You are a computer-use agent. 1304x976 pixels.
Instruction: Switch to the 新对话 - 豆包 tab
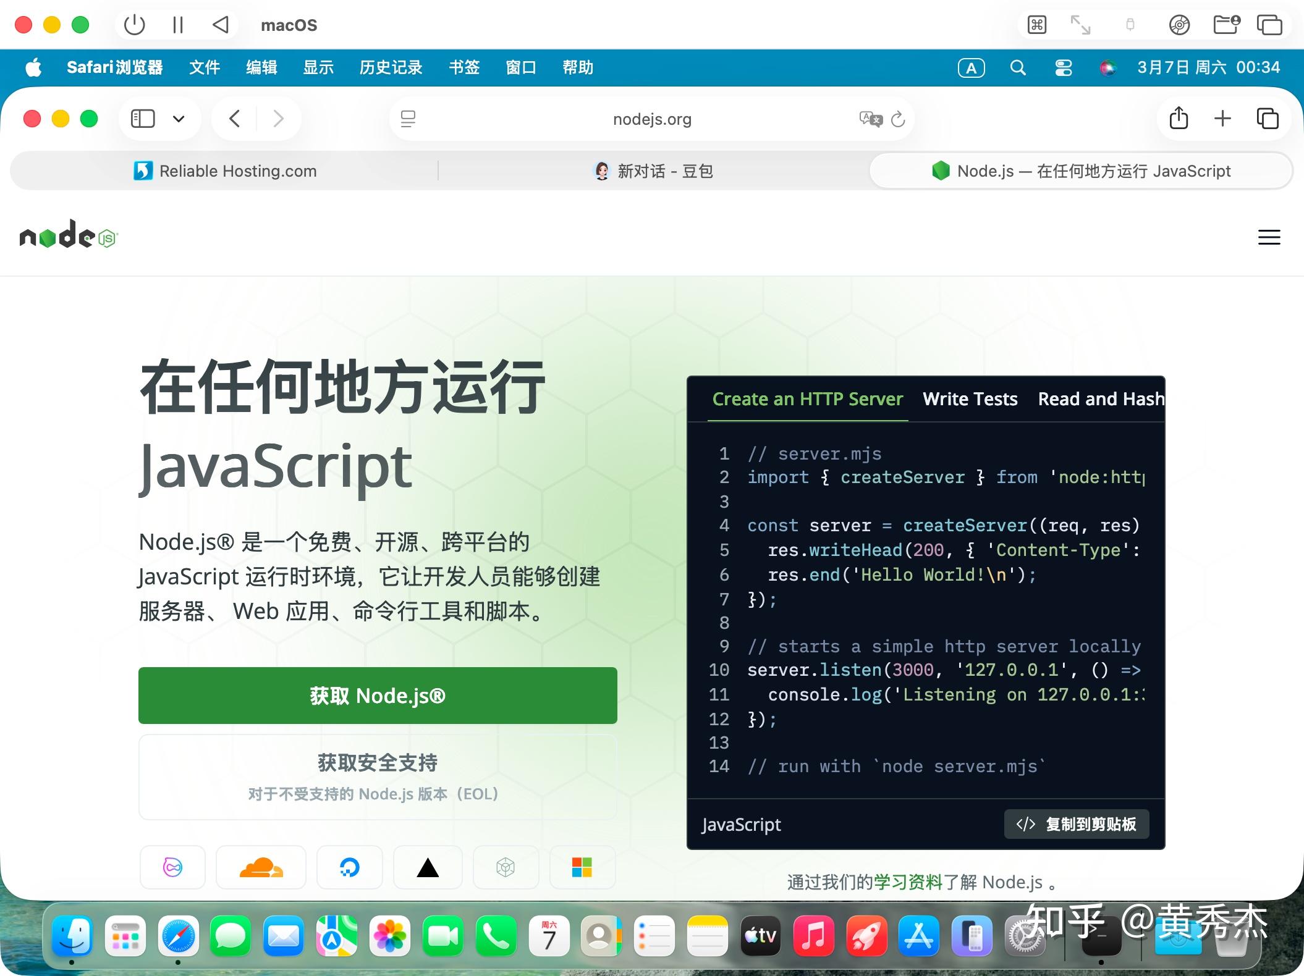click(x=654, y=171)
